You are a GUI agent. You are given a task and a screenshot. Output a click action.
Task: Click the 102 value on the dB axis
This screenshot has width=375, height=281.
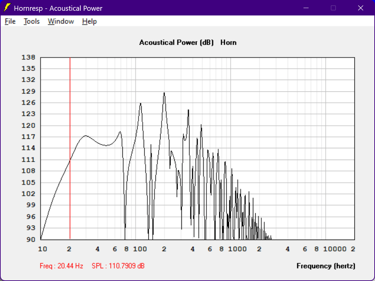tap(28, 194)
